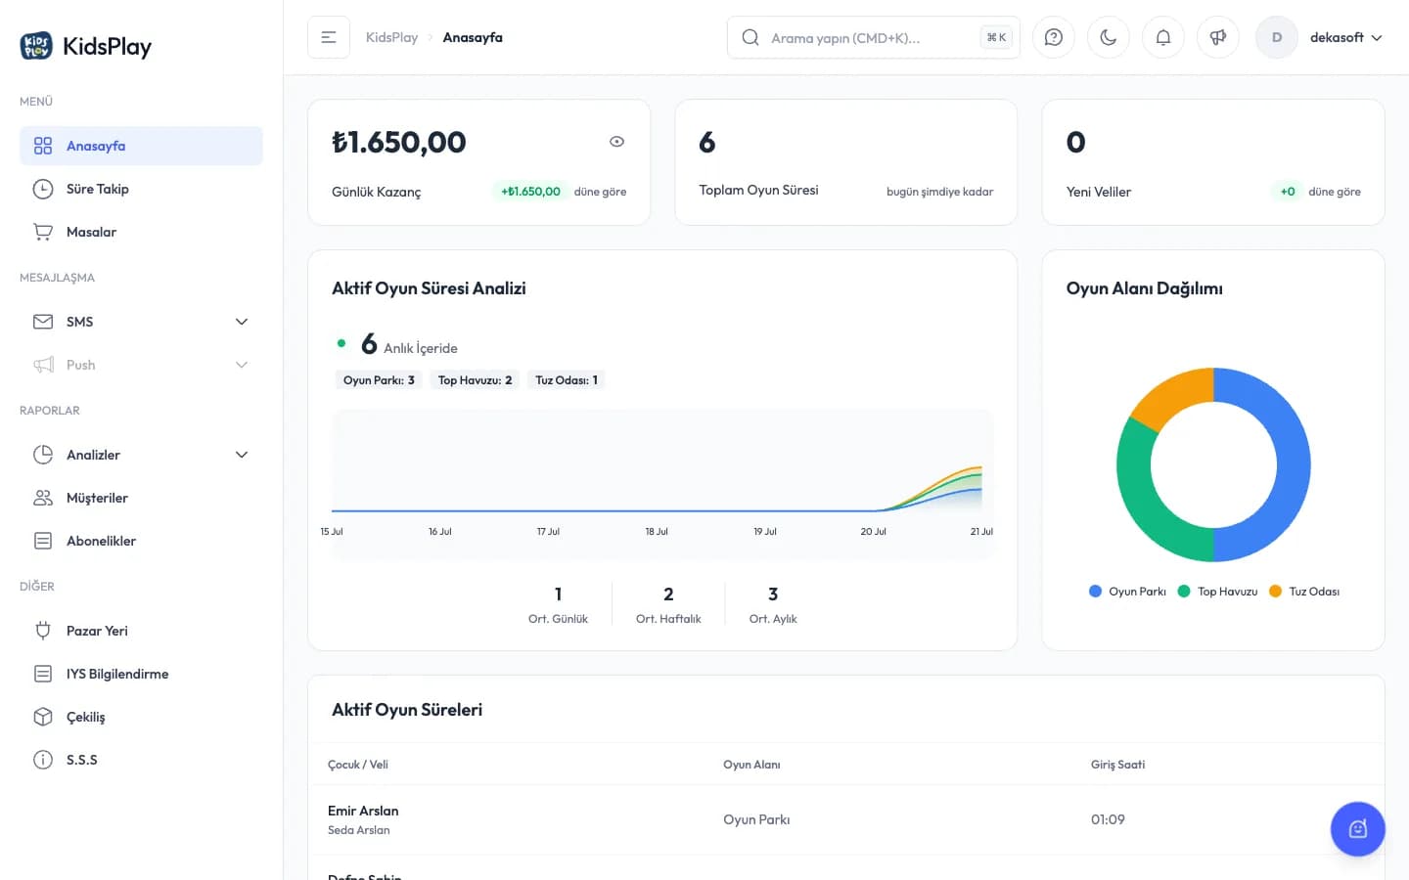Viewport: 1409px width, 880px height.
Task: Click the Oyun Alanı column header
Action: pos(751,765)
